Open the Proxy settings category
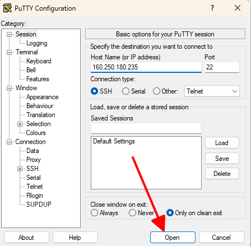 tap(34, 160)
